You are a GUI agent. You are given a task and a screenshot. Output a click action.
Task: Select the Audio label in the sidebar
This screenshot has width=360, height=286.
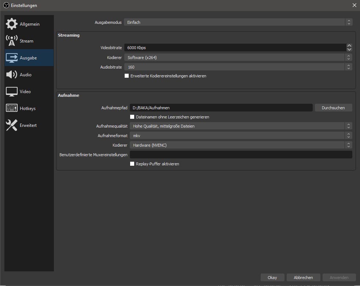[x=26, y=75]
